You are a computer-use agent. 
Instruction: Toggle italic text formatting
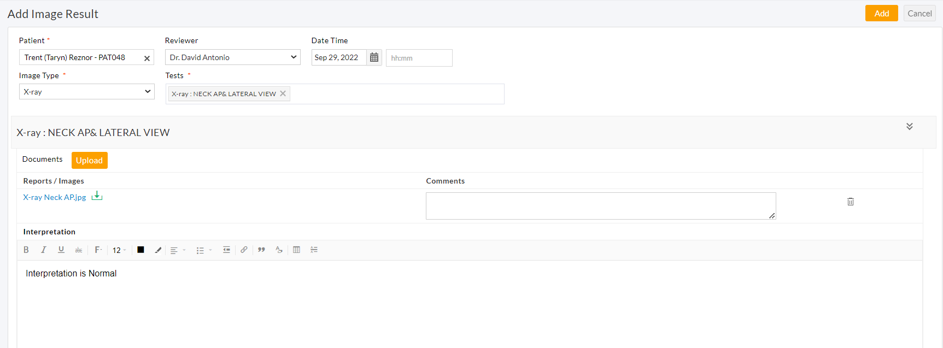pyautogui.click(x=44, y=250)
